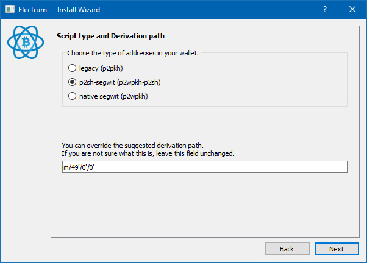This screenshot has width=367, height=263.
Task: Open the title bar help question mark
Action: coord(325,9)
